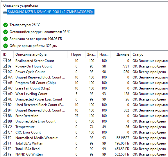Toggle the BB Uncorrectable Error Count checkbox
168x157 pixels.
[5, 121]
